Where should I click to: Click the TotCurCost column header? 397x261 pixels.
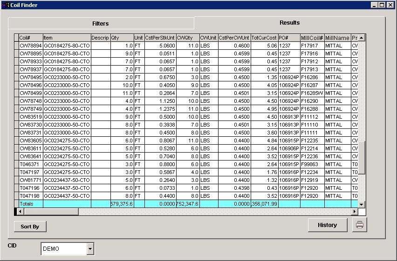point(264,38)
